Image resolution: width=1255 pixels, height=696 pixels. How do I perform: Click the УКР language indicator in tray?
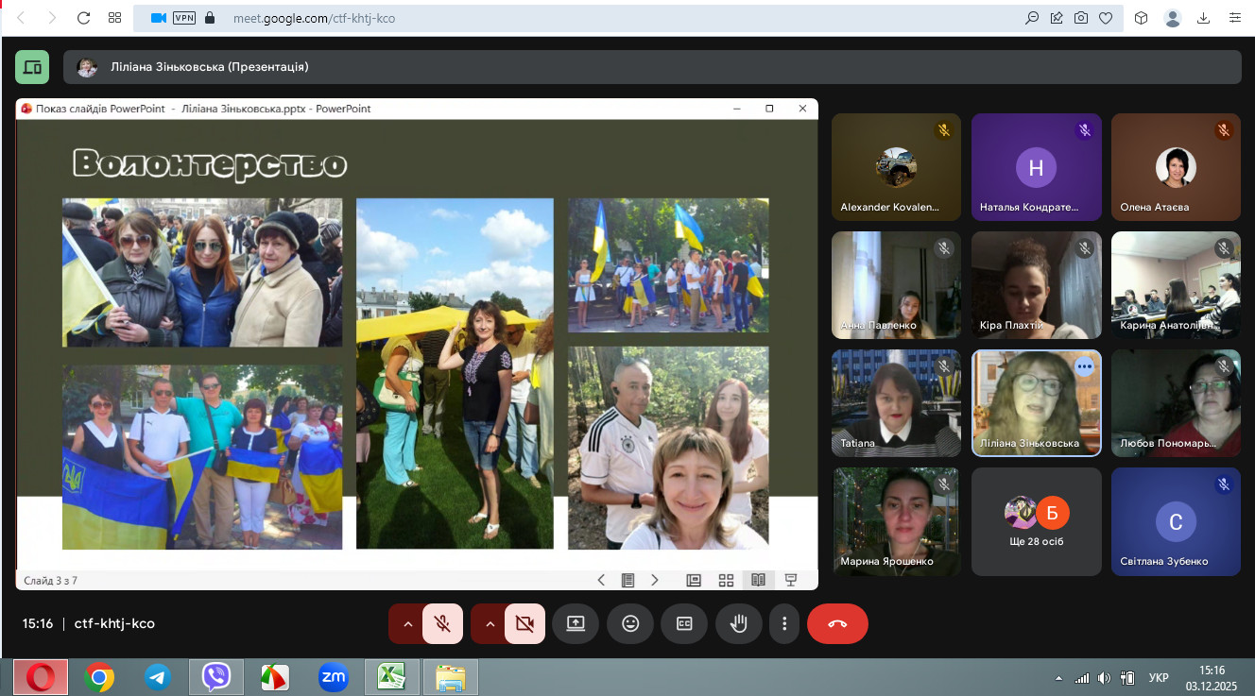(x=1158, y=678)
